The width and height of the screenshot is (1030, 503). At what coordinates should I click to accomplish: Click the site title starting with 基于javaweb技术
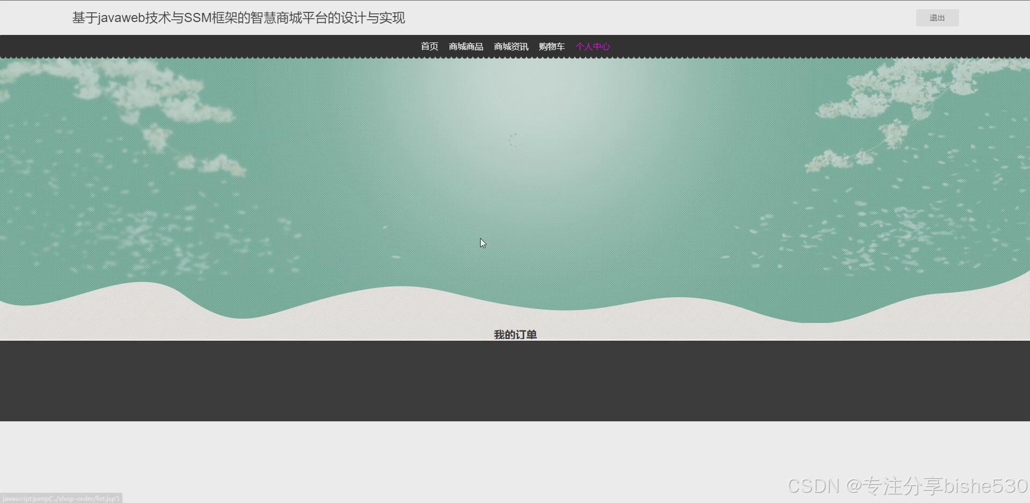pyautogui.click(x=238, y=18)
